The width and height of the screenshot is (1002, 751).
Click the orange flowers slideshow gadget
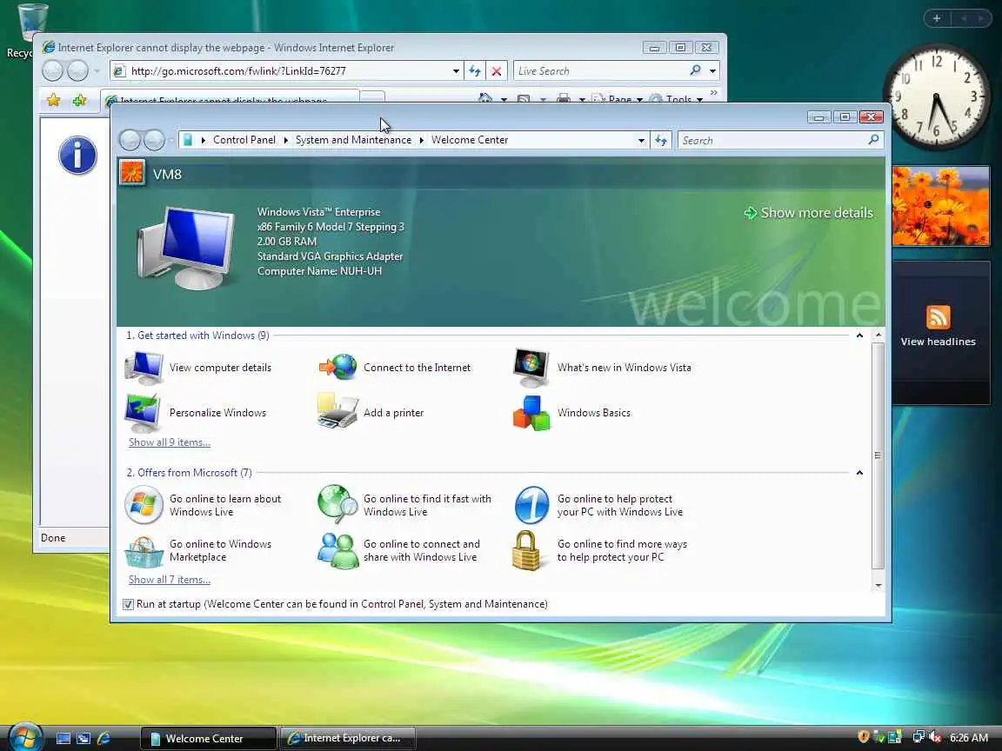click(x=940, y=206)
